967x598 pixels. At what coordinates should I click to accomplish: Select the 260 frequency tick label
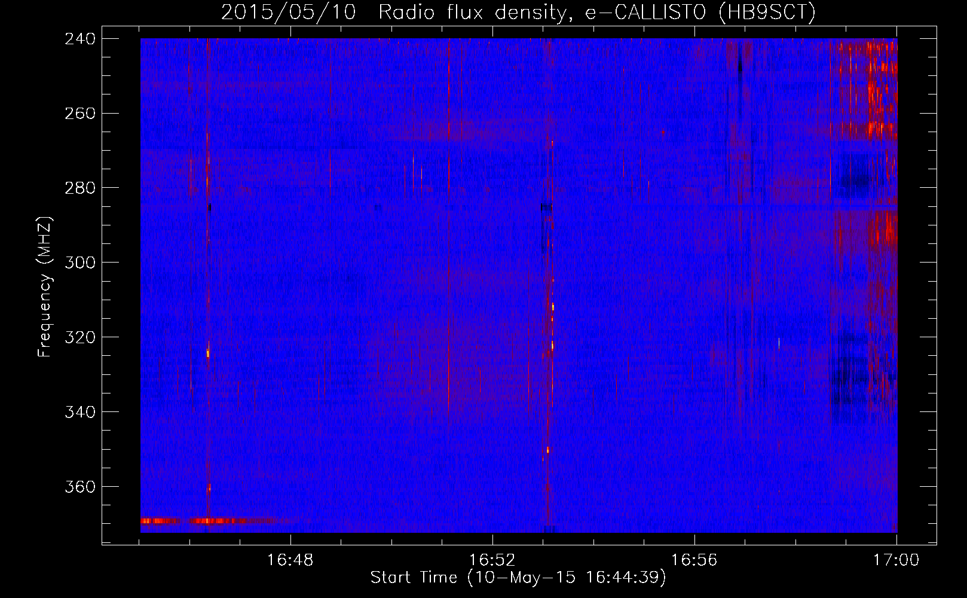80,114
